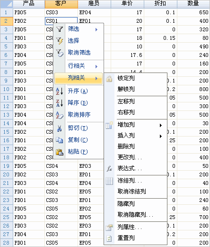Expand the 增加列 submenu arrow
Image resolution: width=210 pixels, height=247 pixels.
pos(161,125)
